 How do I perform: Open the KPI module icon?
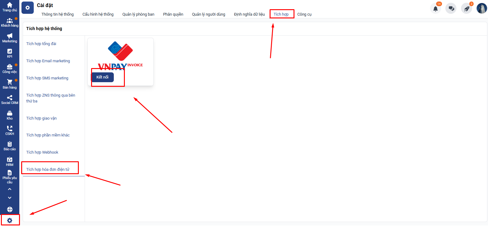pyautogui.click(x=10, y=53)
